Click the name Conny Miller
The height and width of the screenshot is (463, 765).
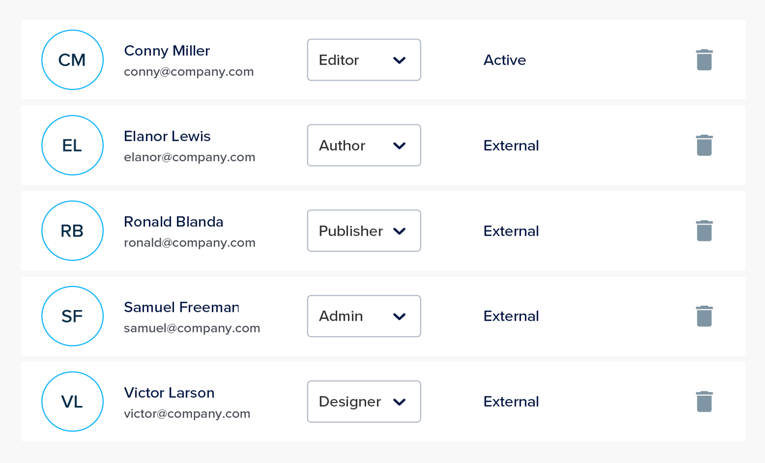click(x=167, y=51)
